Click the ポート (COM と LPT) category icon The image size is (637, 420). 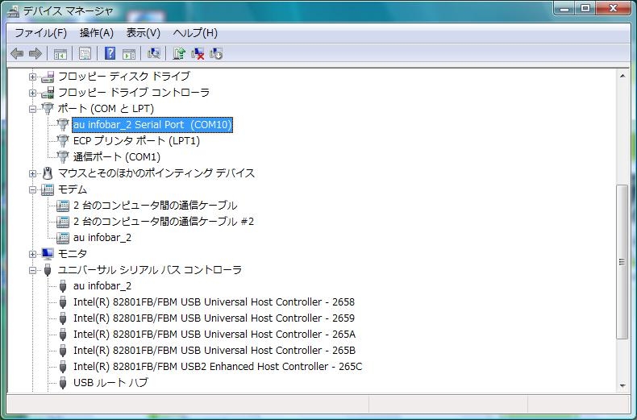48,109
